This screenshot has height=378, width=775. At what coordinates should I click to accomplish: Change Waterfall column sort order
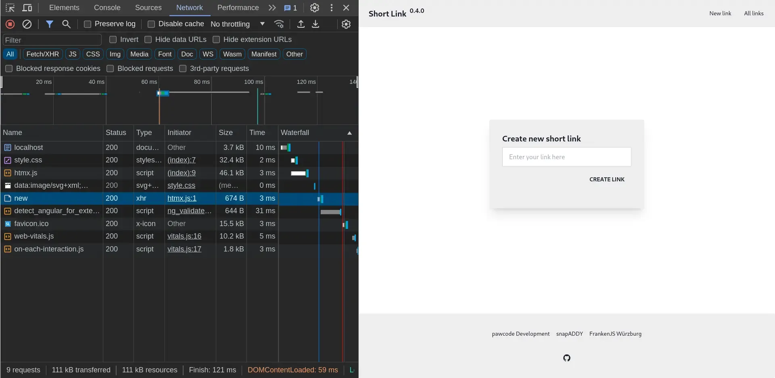click(x=349, y=133)
